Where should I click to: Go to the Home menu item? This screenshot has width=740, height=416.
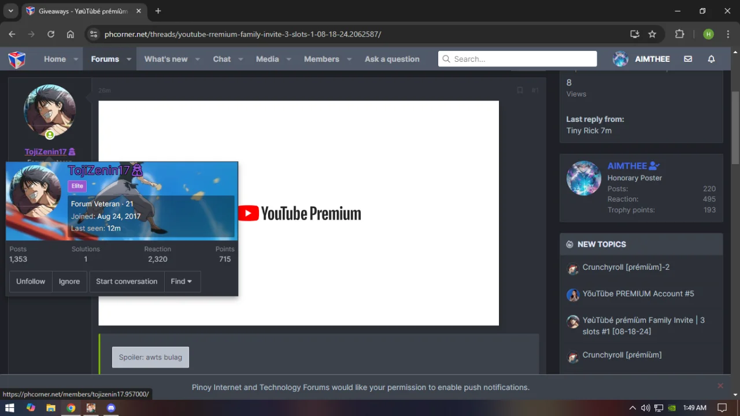(x=55, y=59)
